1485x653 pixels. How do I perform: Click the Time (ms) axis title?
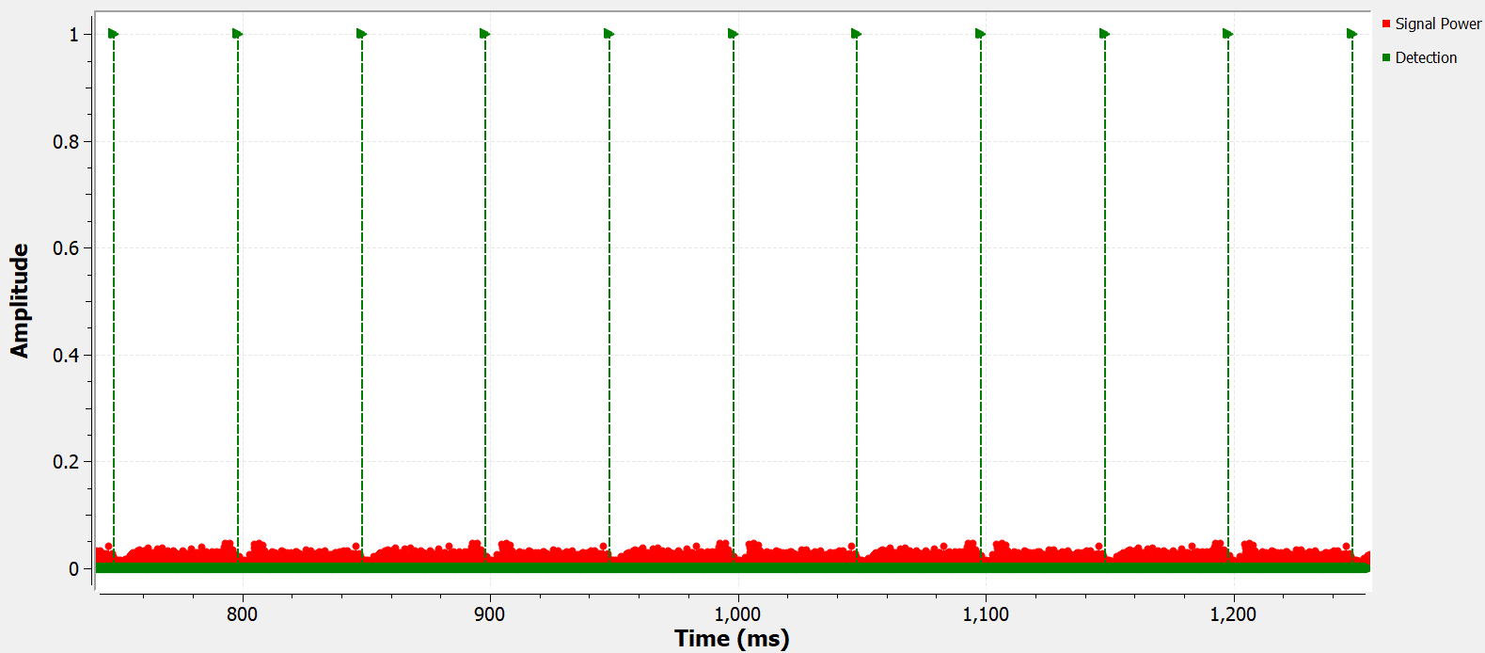click(x=732, y=638)
